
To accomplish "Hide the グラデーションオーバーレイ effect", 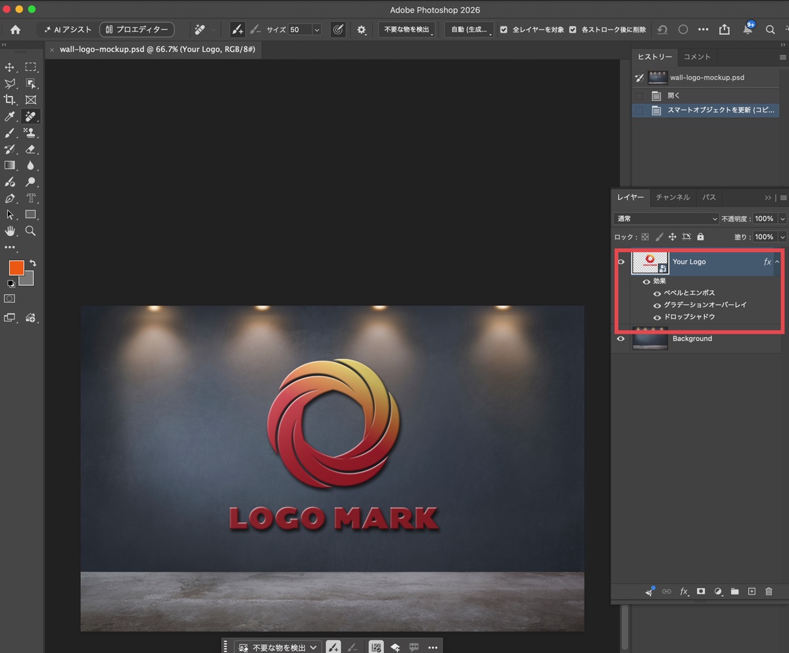I will point(657,305).
